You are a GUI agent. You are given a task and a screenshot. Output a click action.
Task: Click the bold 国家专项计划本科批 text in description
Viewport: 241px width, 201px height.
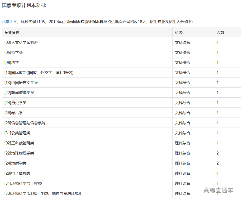[90, 22]
